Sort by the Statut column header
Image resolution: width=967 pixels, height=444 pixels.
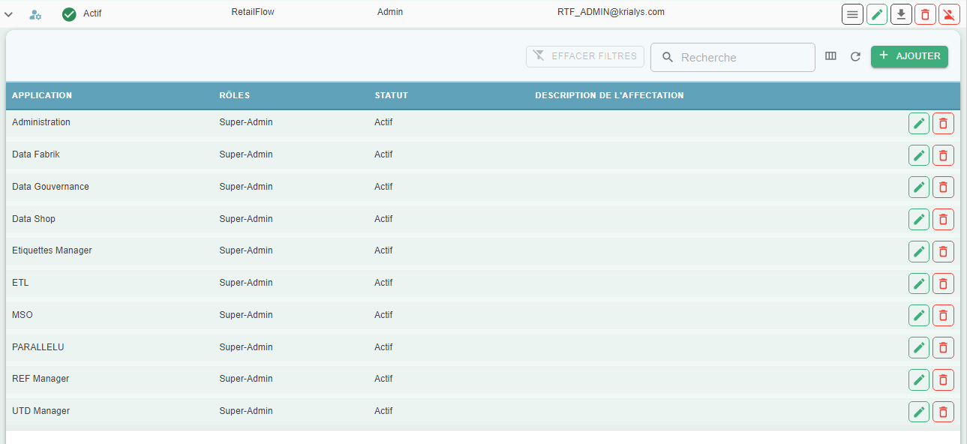(x=391, y=95)
